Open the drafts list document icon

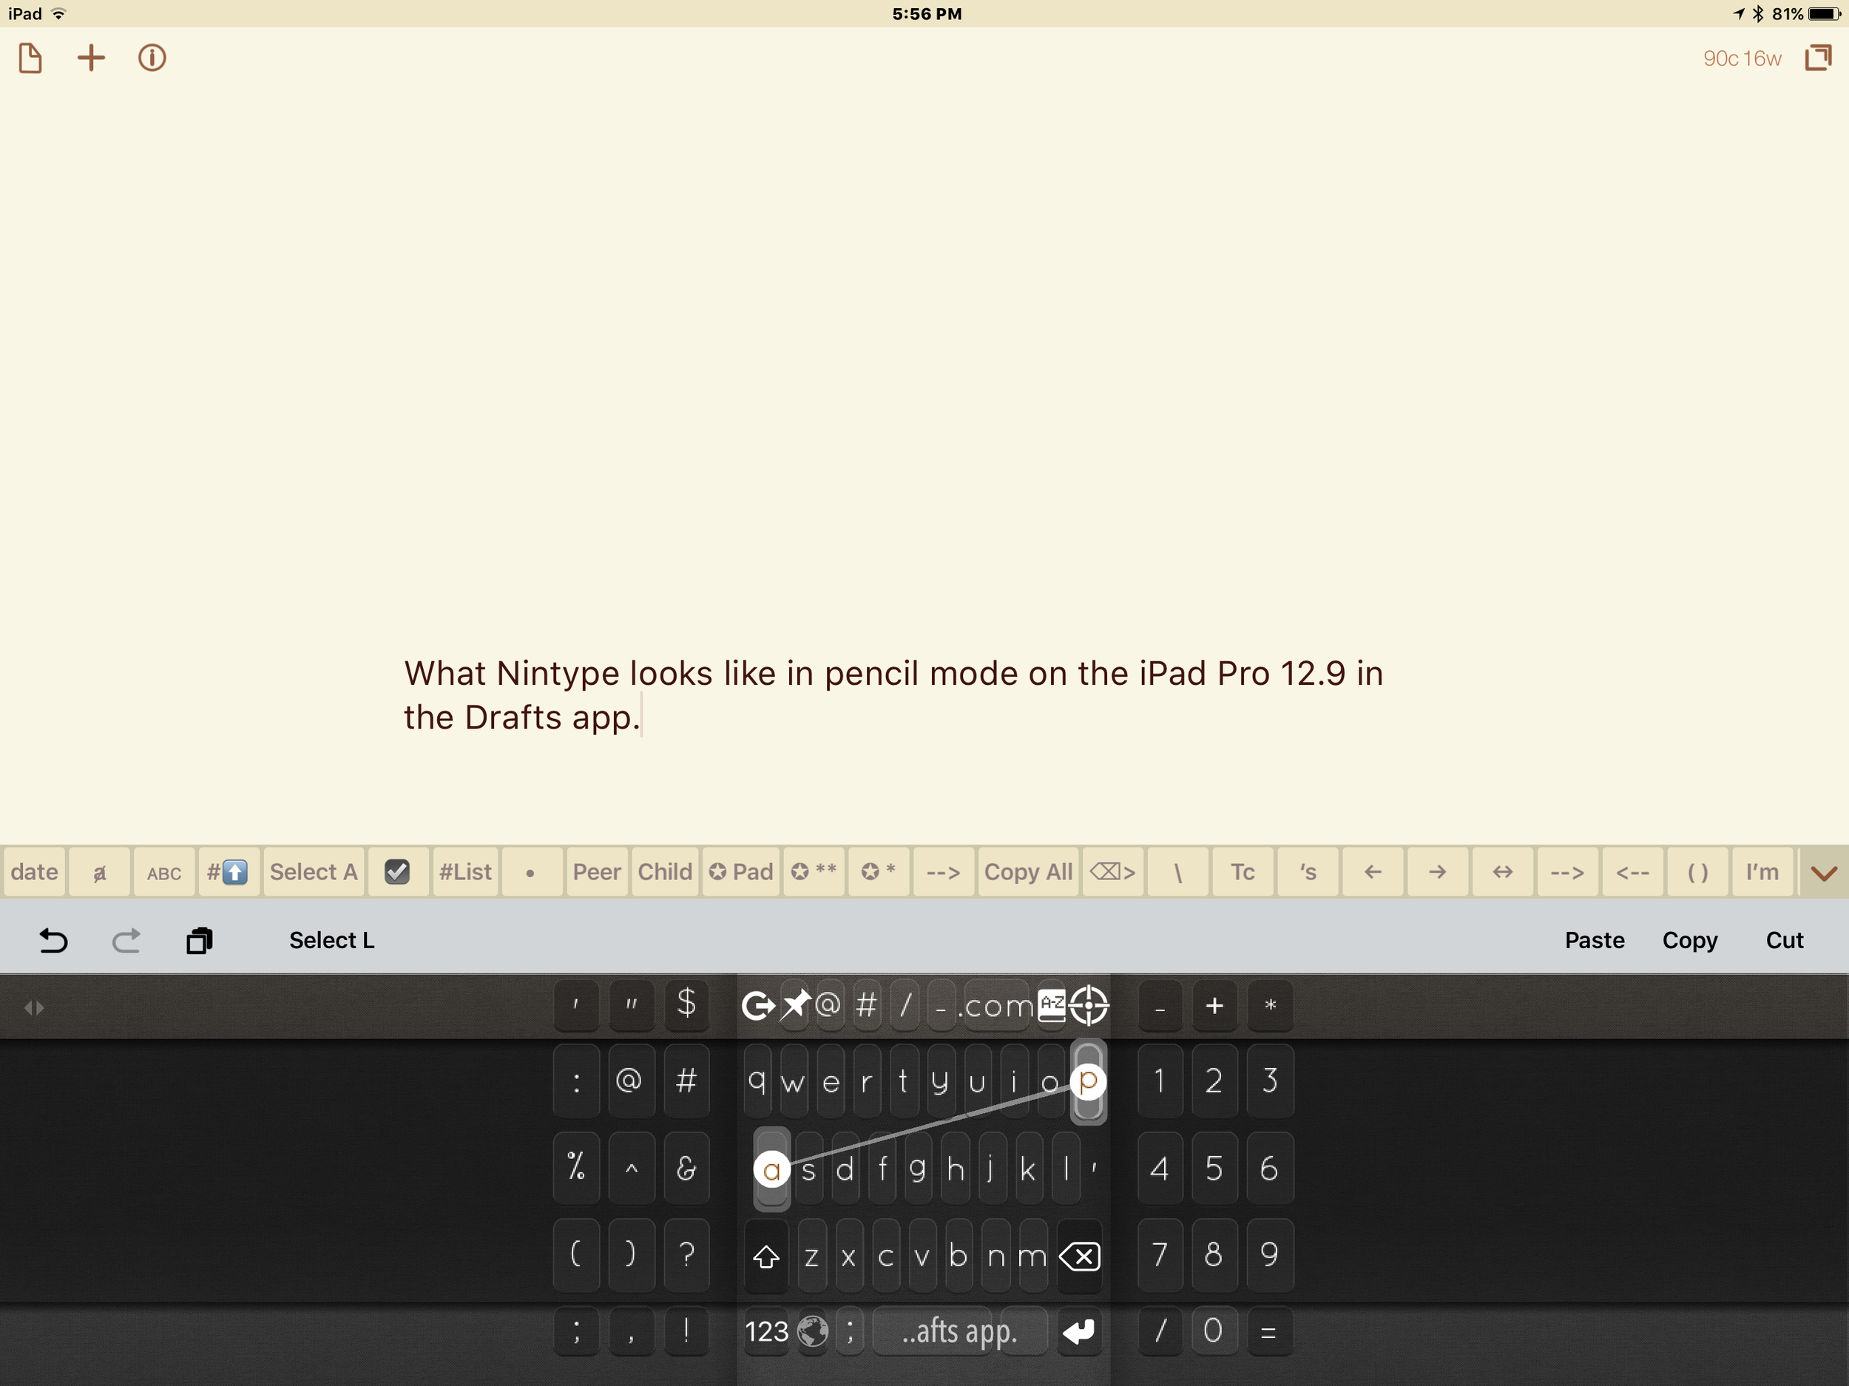30,58
